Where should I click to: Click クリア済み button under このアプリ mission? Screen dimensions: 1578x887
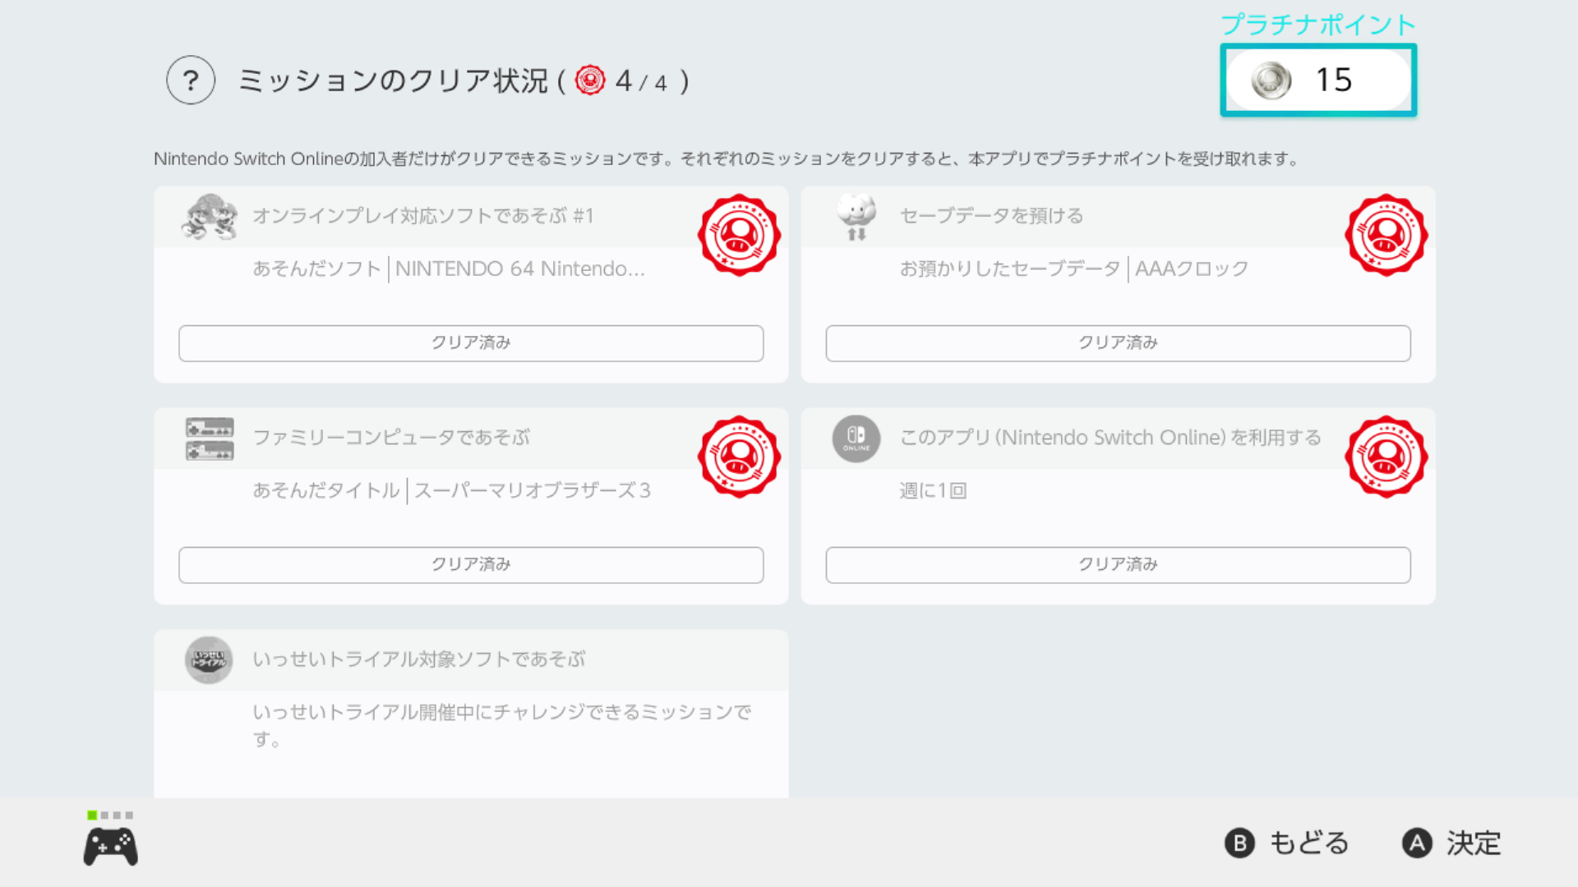click(1118, 565)
